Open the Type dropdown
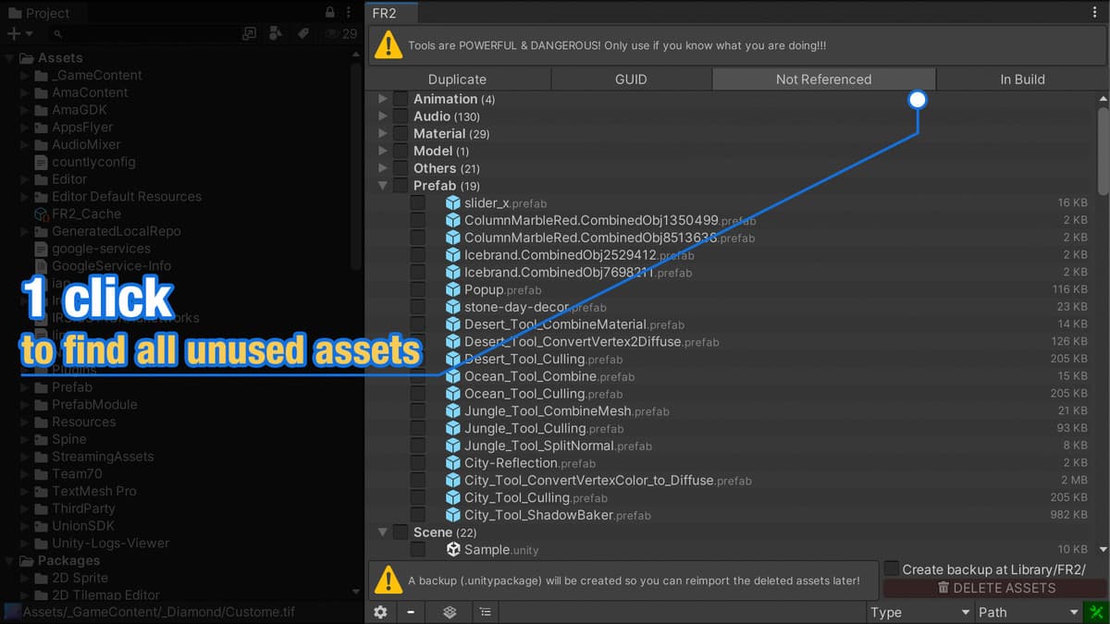Screen dimensions: 1110x624 [x=920, y=612]
